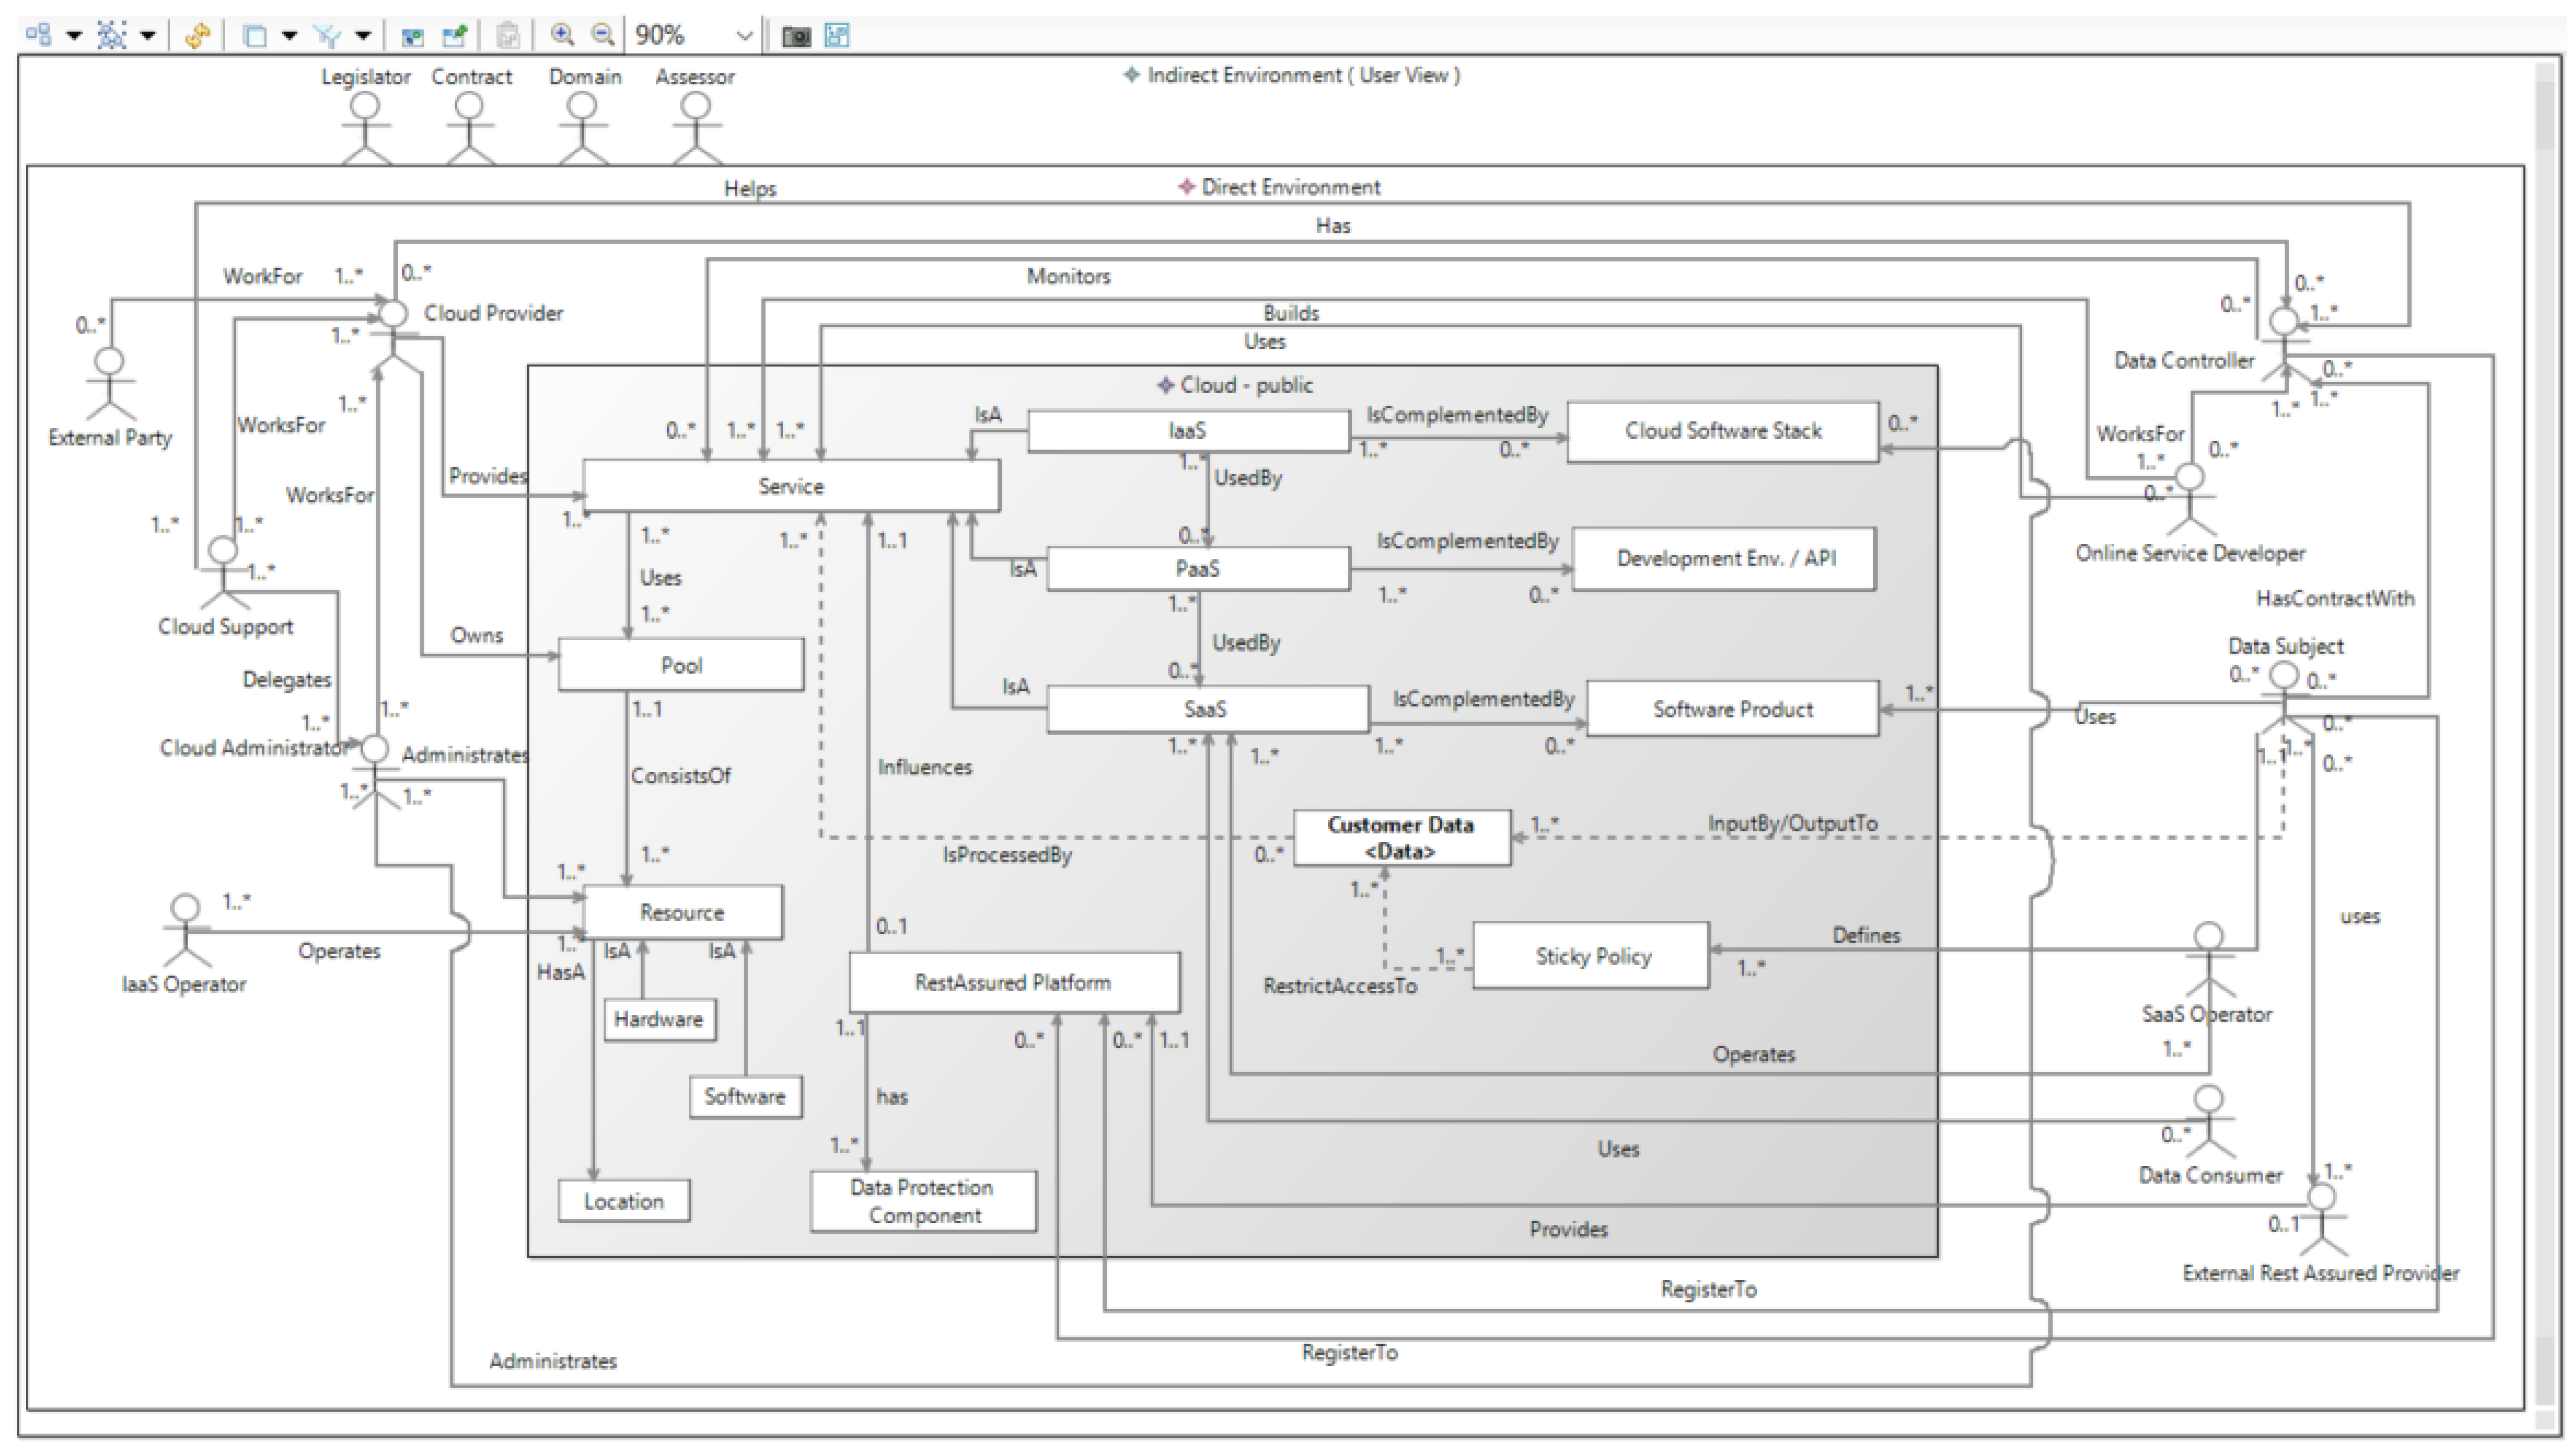2576x1453 pixels.
Task: Click the orange refresh diagram icon
Action: click(x=197, y=36)
